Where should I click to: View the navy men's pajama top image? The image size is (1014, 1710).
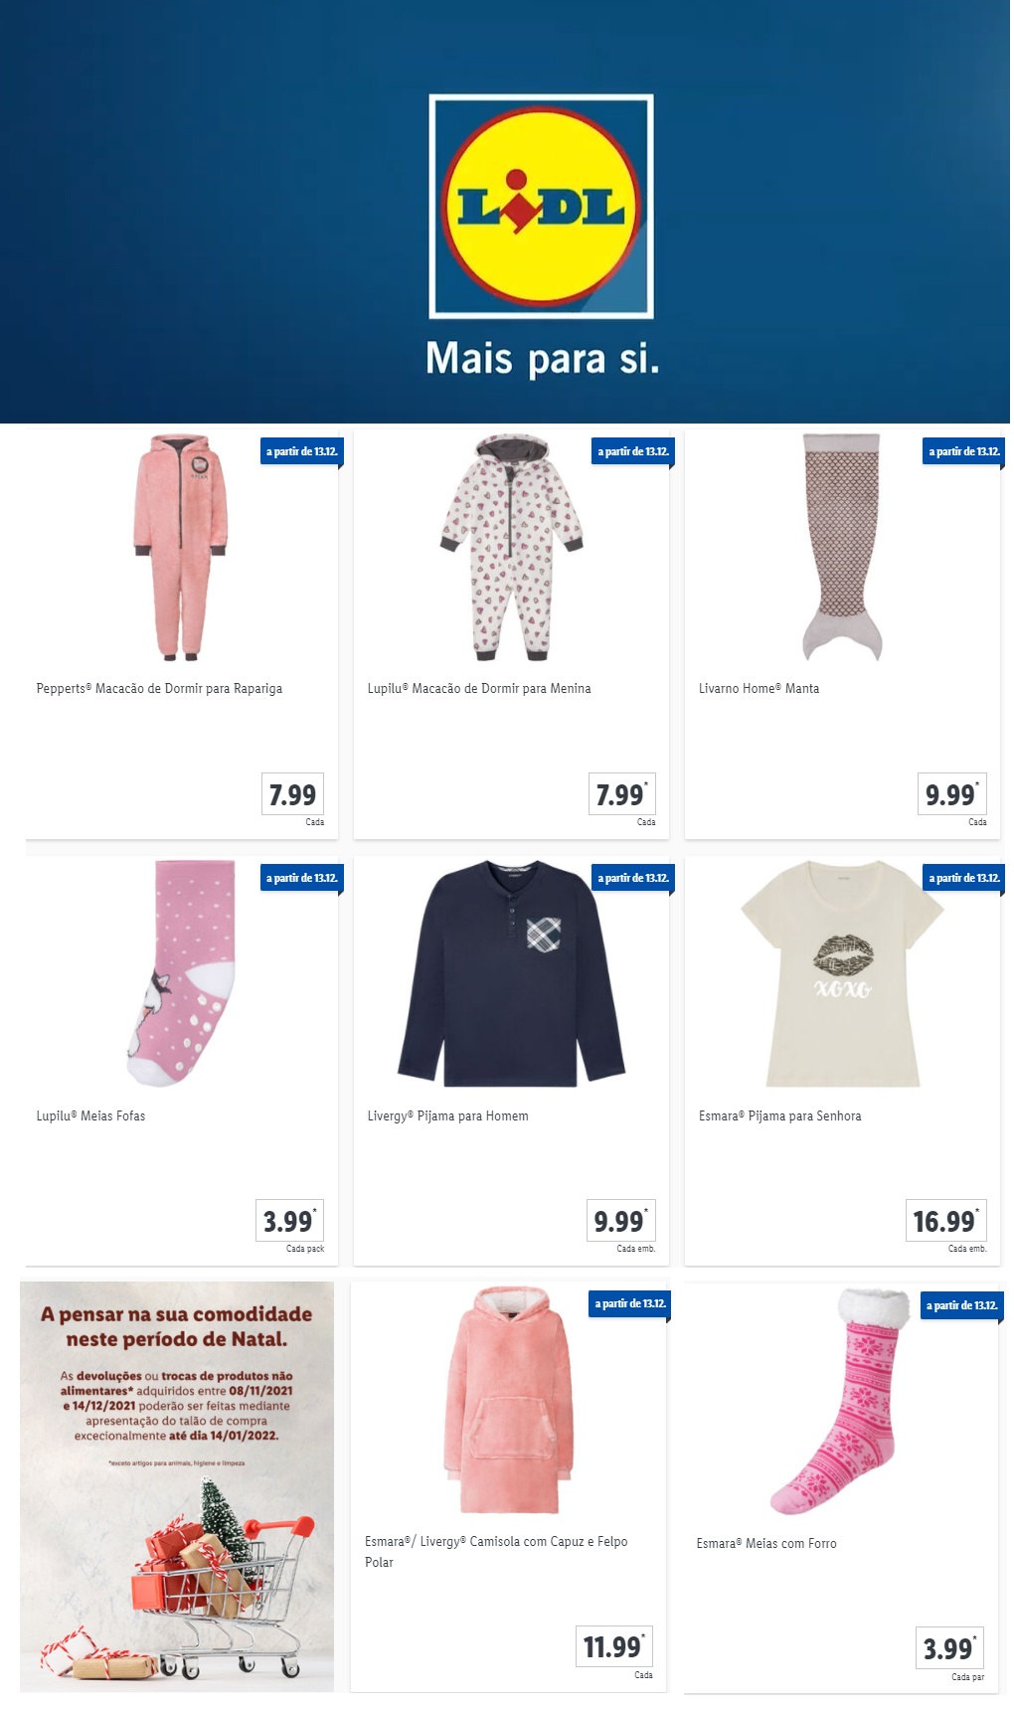point(512,973)
